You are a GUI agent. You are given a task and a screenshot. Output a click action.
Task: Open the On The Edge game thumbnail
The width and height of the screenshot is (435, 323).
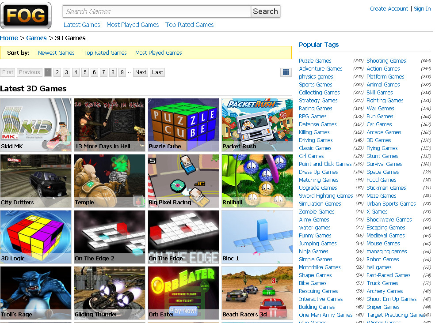click(x=183, y=237)
